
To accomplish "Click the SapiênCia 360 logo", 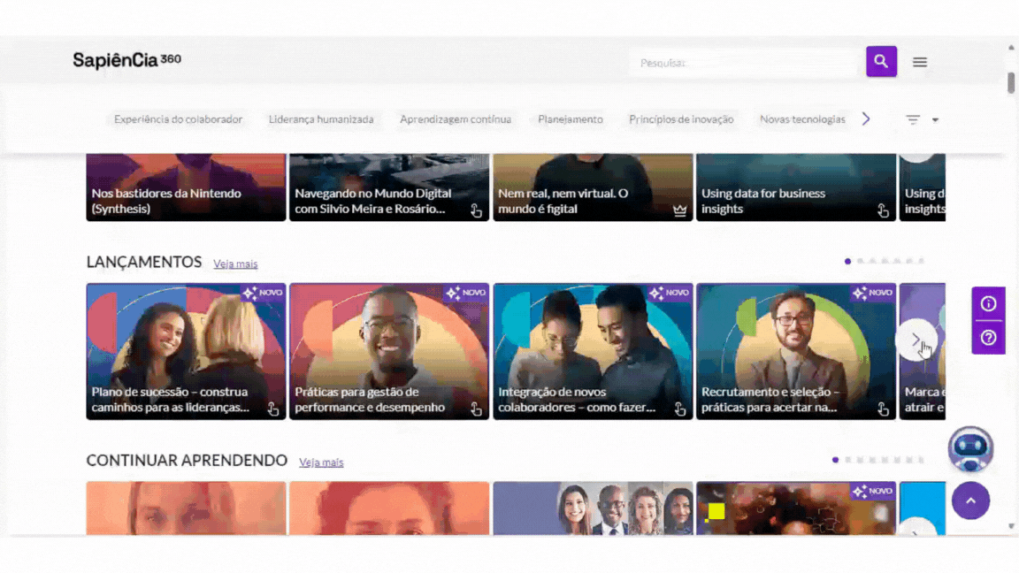I will point(126,60).
